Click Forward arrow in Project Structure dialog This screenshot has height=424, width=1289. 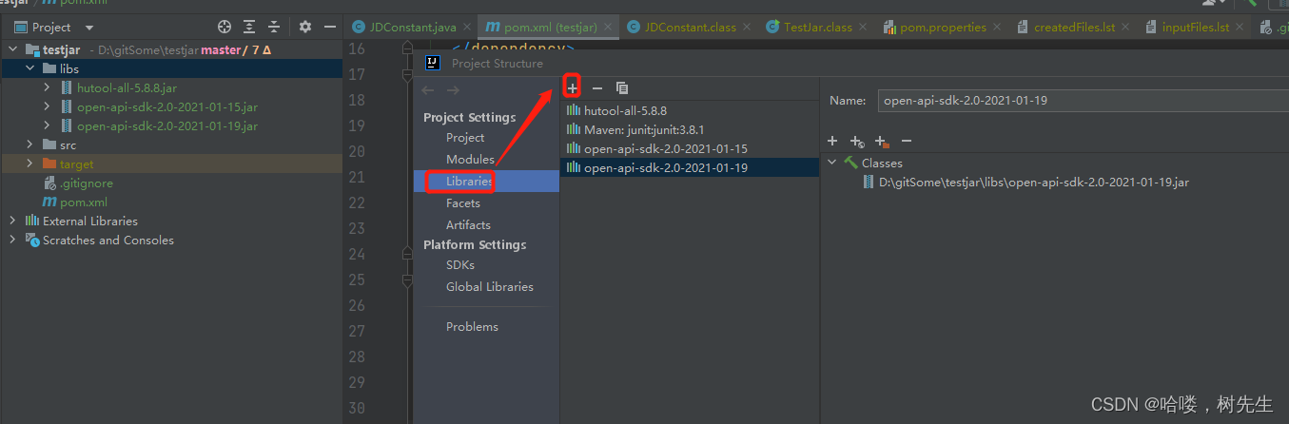(x=453, y=90)
